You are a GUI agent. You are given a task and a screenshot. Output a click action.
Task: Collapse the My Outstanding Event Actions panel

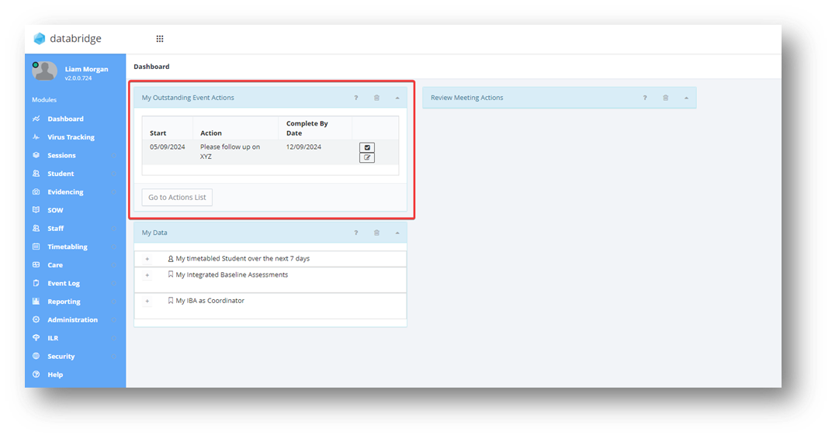click(x=397, y=98)
